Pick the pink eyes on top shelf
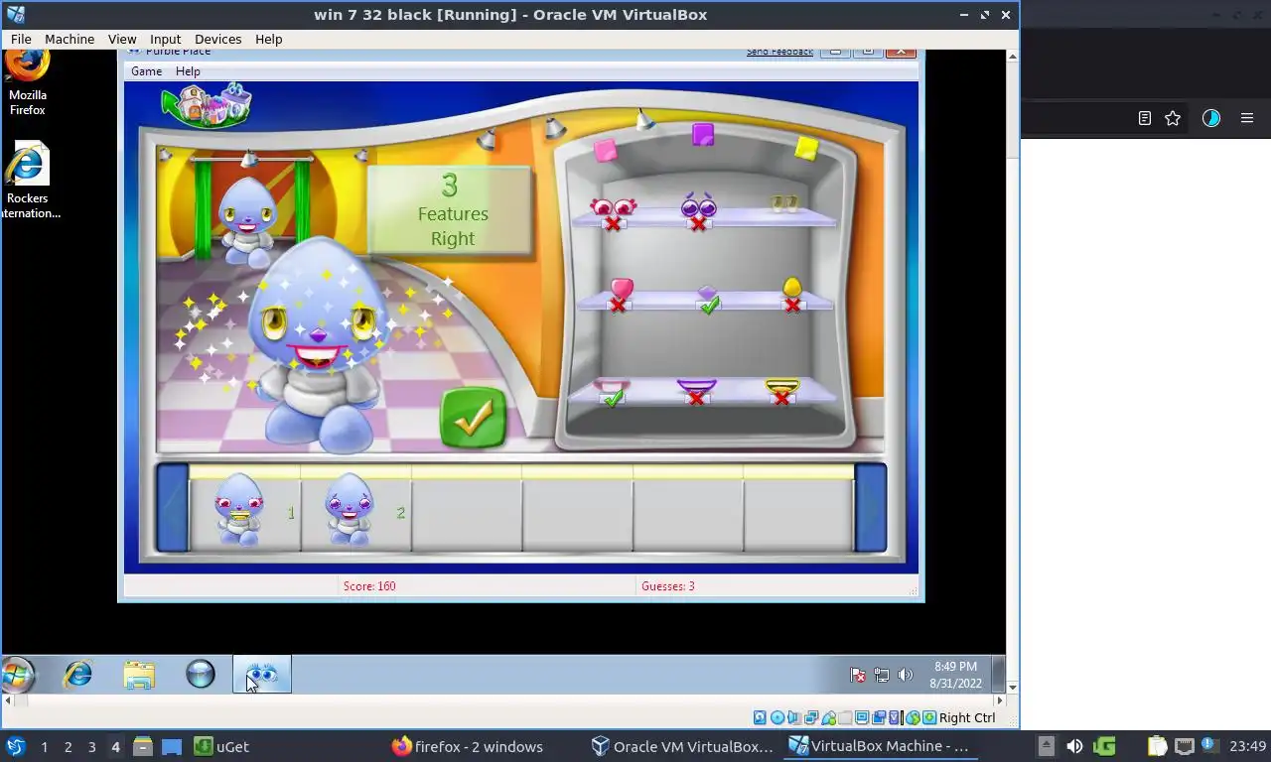 point(613,207)
